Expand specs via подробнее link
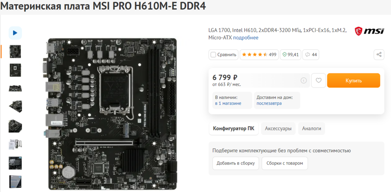The image size is (391, 192). pyautogui.click(x=246, y=37)
